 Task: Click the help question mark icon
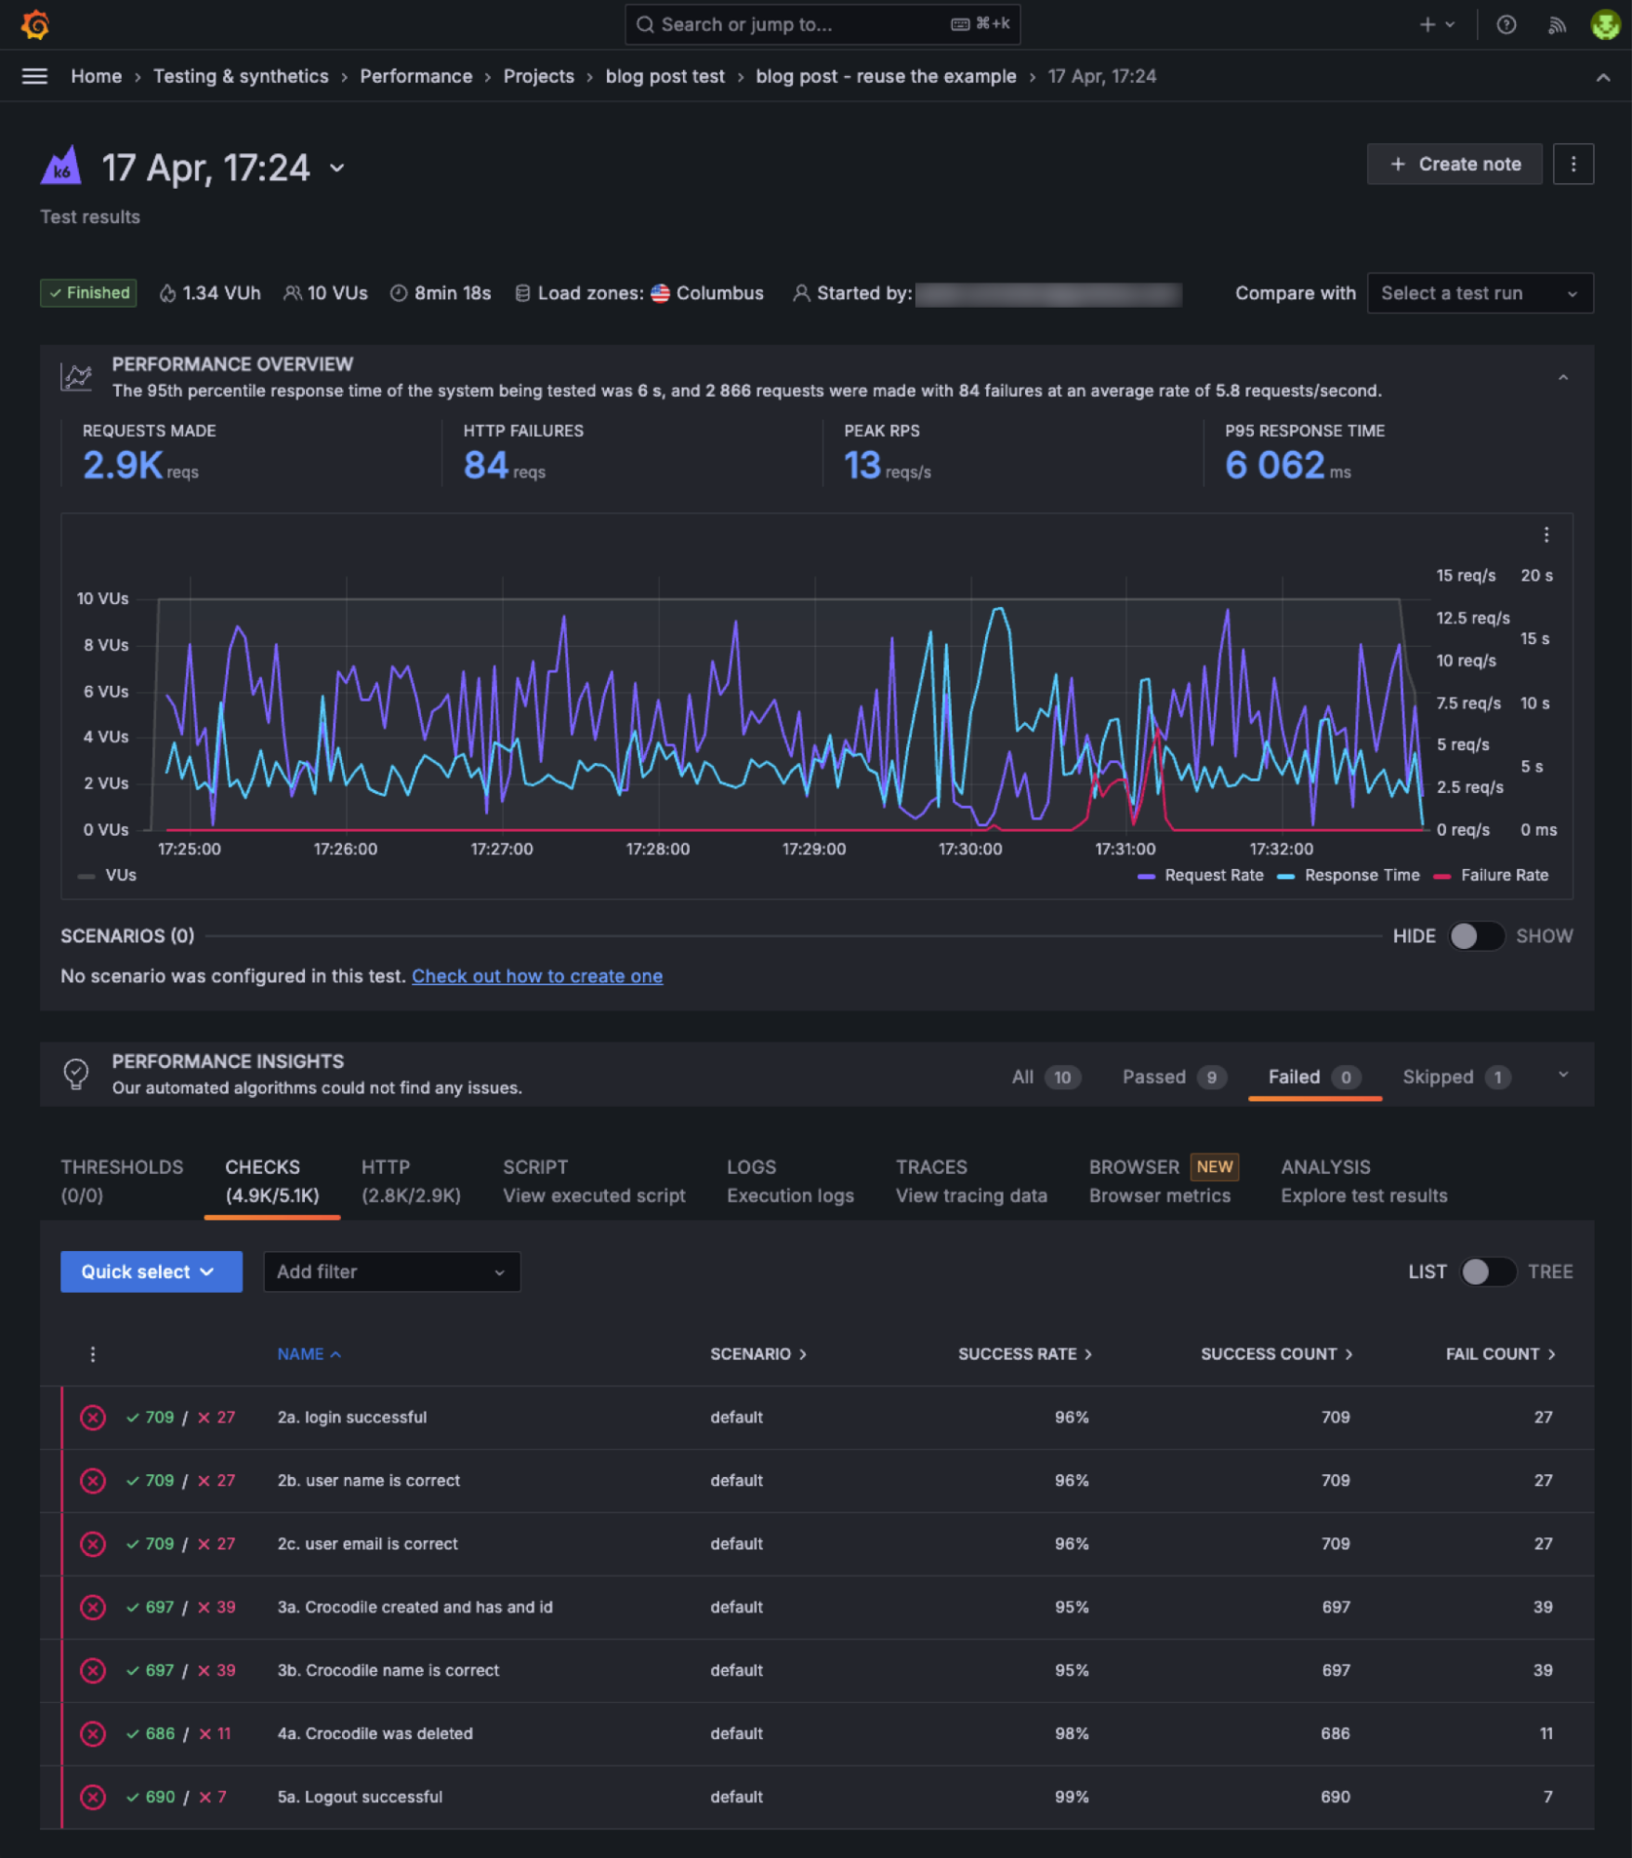(x=1506, y=25)
